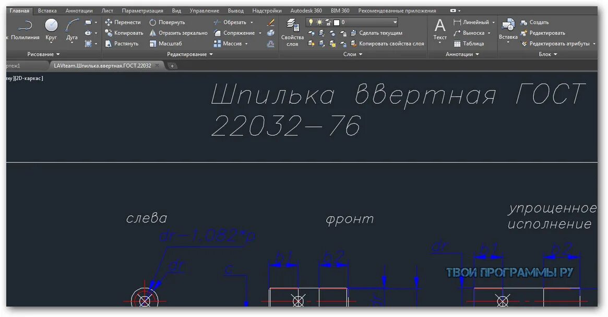The height and width of the screenshot is (317, 608).
Task: Select the Полилиния drawing tool
Action: (x=24, y=30)
